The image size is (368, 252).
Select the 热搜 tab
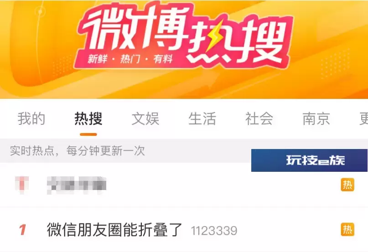coord(88,119)
